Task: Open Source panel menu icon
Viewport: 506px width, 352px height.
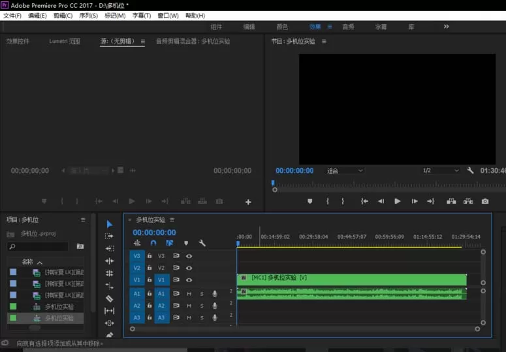Action: (x=142, y=42)
